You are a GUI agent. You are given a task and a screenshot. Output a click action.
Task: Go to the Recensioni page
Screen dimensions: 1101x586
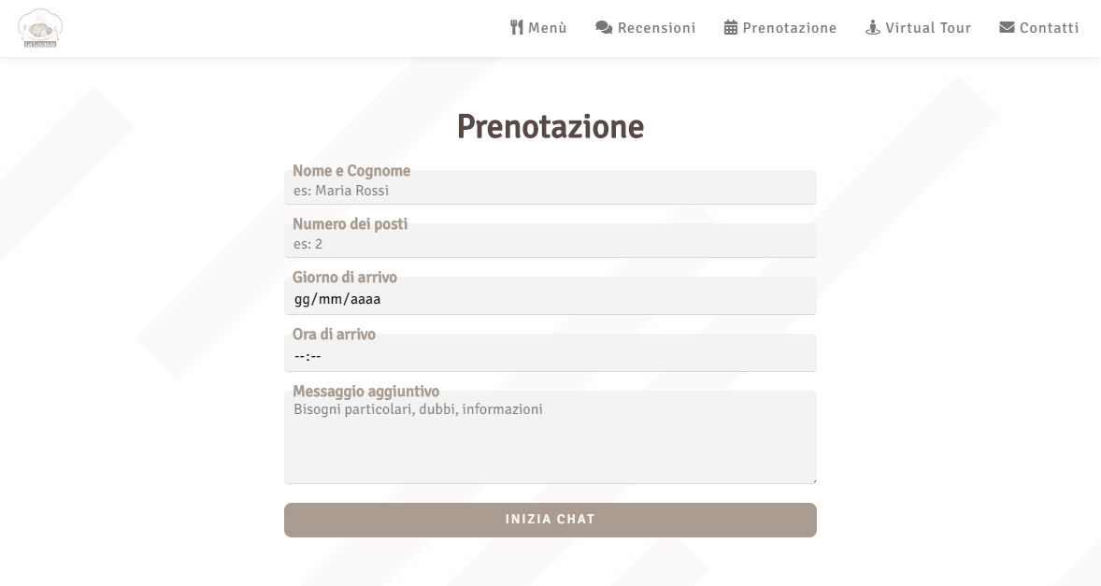[x=646, y=27]
